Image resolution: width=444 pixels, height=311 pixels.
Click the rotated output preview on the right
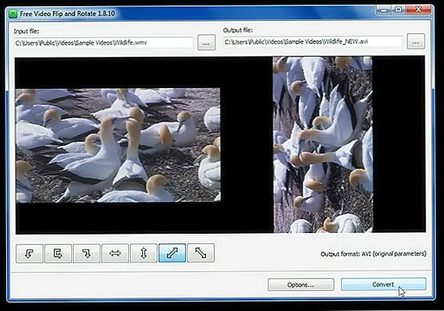point(322,145)
